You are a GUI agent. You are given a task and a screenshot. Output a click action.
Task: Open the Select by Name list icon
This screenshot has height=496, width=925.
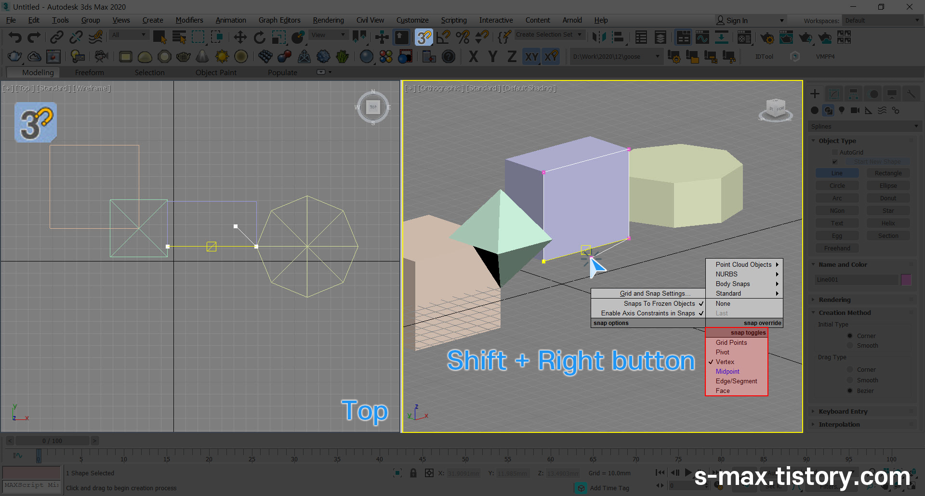pos(179,37)
